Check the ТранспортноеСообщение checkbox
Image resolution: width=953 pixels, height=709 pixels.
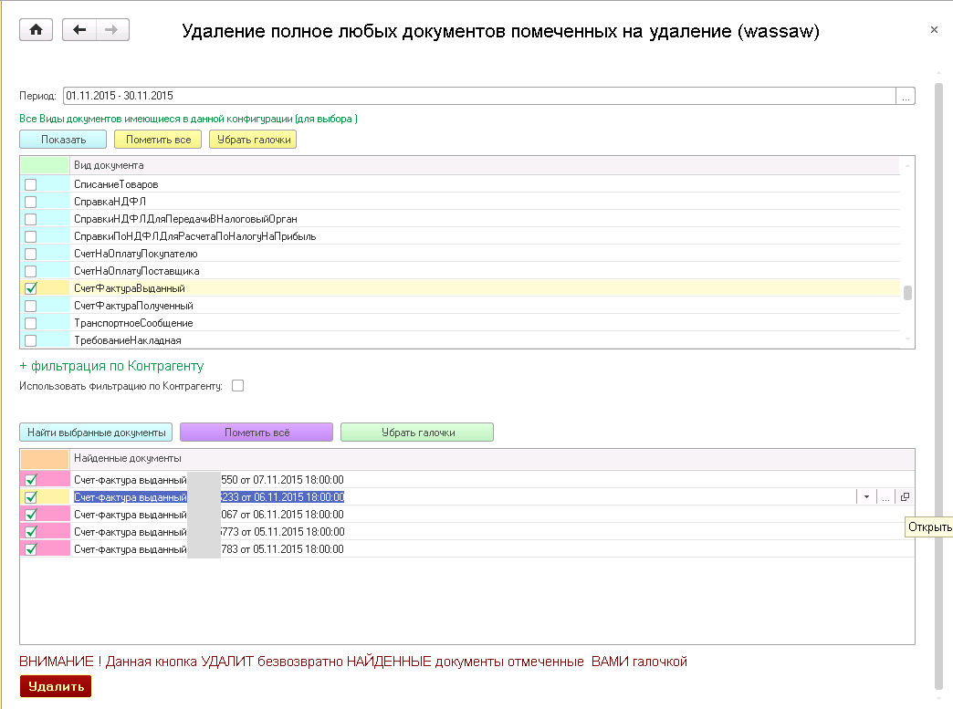30,323
